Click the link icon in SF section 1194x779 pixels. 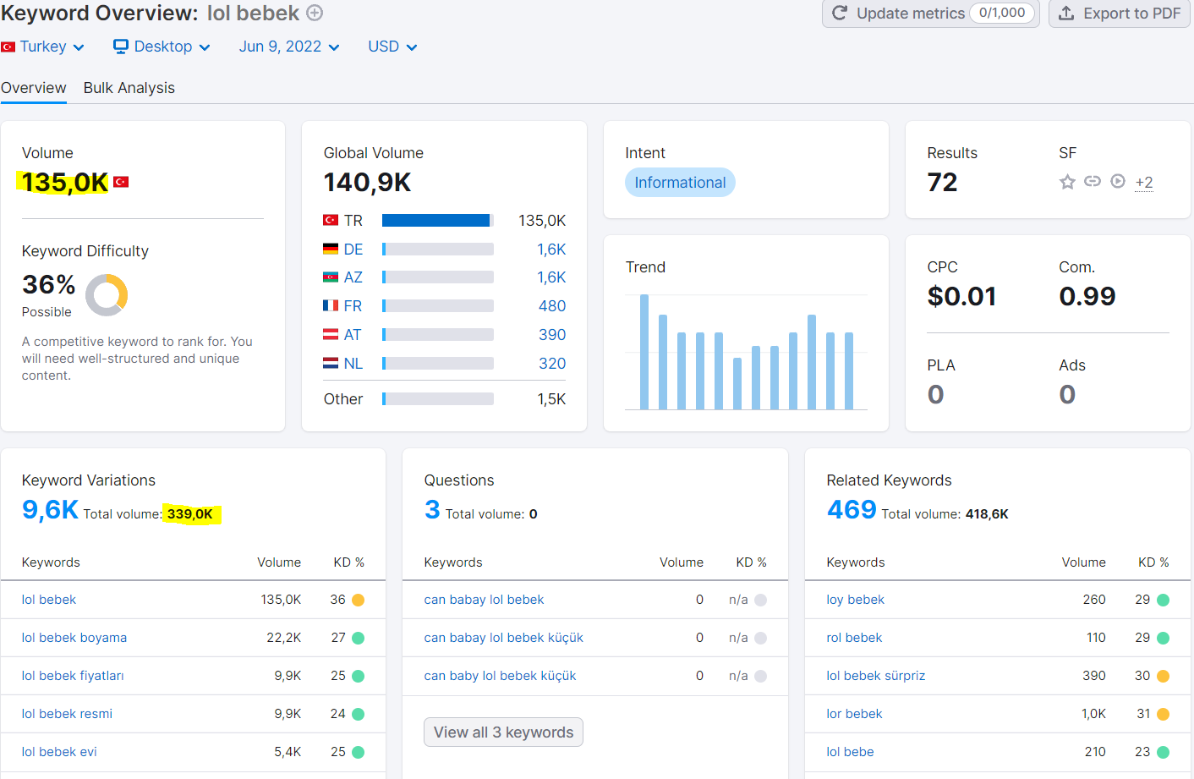click(x=1093, y=181)
